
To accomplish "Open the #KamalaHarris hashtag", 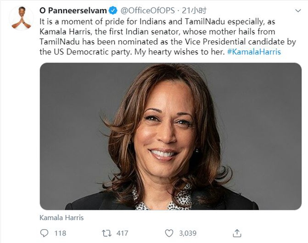I will pos(254,52).
